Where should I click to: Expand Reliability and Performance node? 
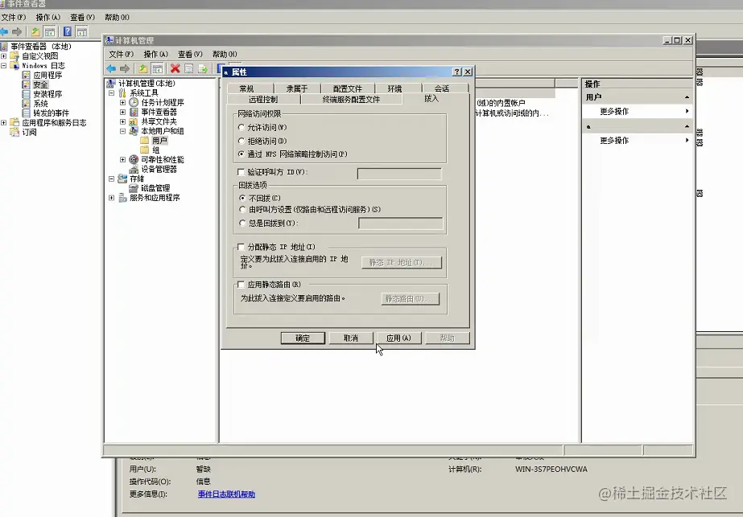click(122, 159)
